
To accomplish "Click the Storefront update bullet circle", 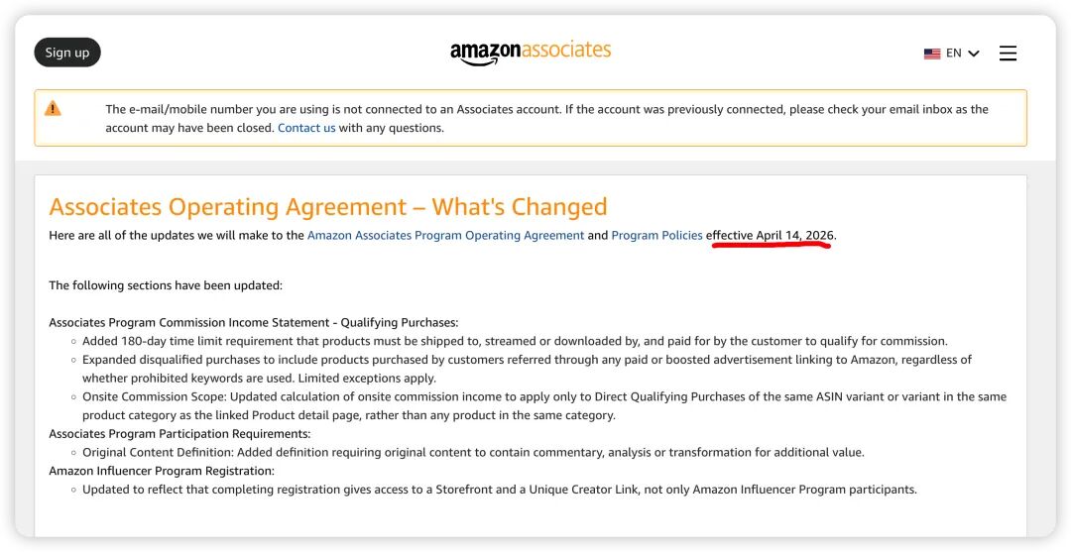I will pos(73,491).
